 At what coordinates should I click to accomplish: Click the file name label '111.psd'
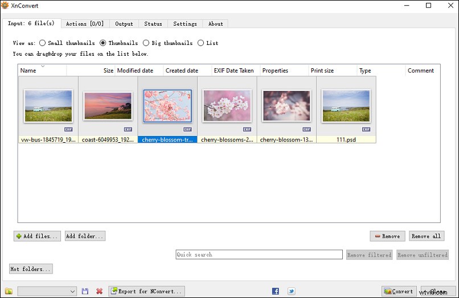346,140
